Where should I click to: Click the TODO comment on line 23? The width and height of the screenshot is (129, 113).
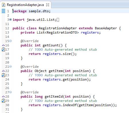pos(63,75)
